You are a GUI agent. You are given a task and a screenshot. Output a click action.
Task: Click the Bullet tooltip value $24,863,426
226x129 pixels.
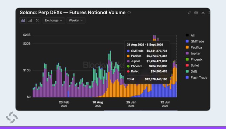pos(159,71)
